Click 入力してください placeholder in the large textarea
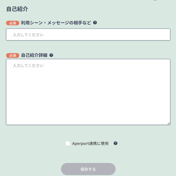 (x=28, y=66)
